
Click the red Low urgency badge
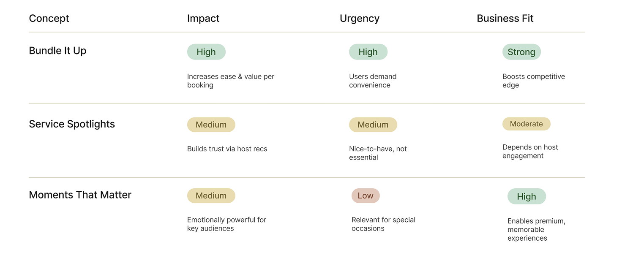[x=366, y=196]
